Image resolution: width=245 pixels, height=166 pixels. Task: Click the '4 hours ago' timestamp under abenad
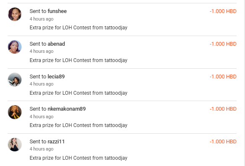point(42,51)
